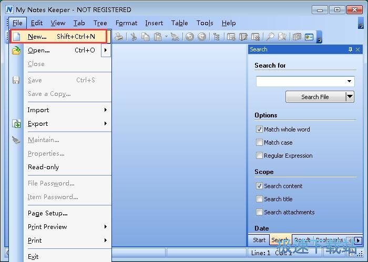Click the delete item toolbar icon
This screenshot has height=262, width=368.
point(255,37)
